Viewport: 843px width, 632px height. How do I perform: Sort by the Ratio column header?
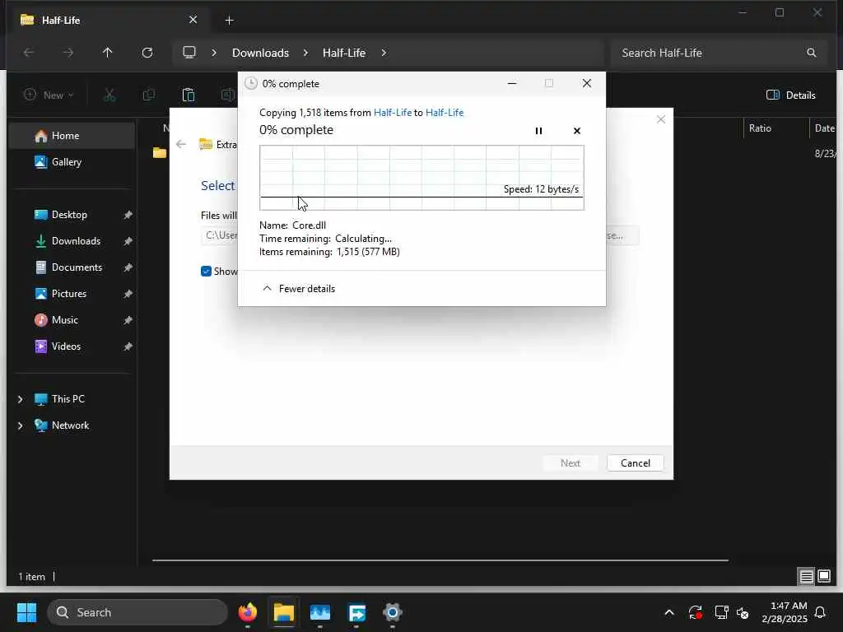(x=760, y=128)
